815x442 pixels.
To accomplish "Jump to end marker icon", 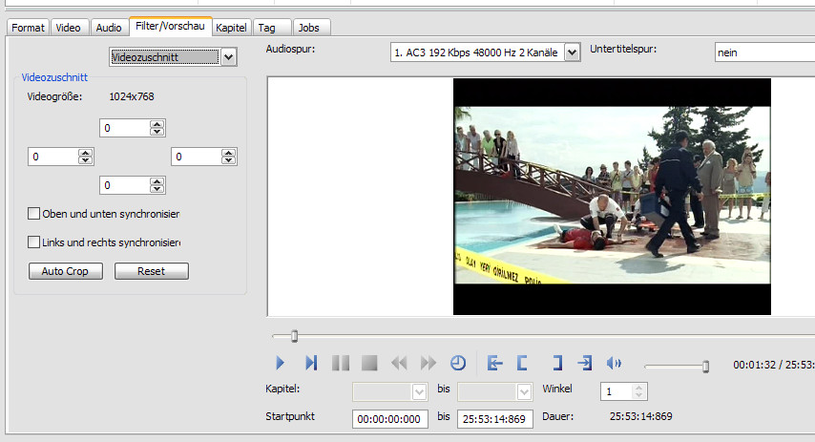I will [585, 363].
